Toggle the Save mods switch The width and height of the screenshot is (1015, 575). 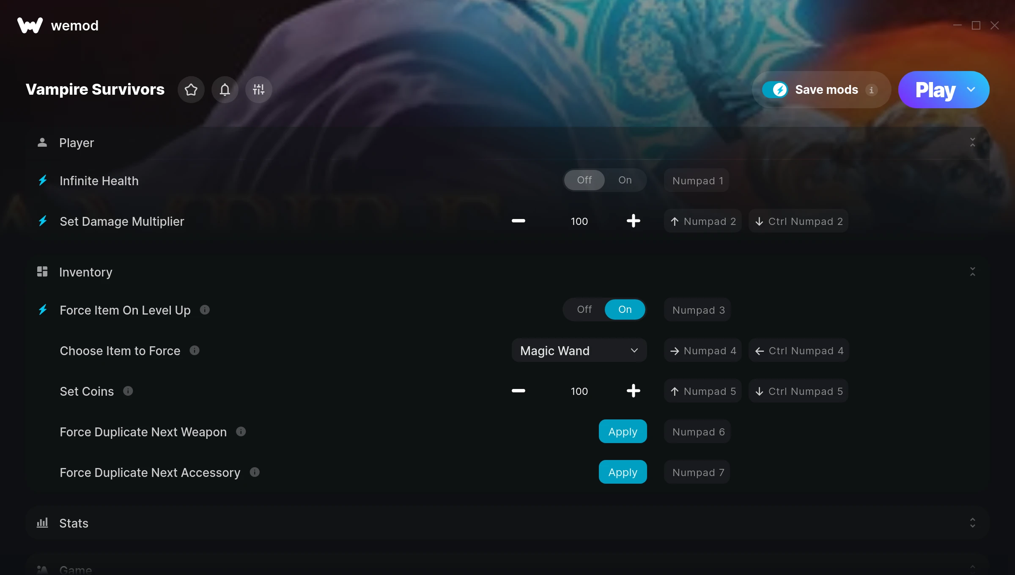pyautogui.click(x=775, y=90)
